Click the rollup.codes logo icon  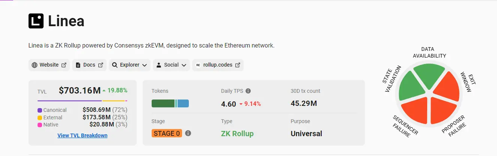198,65
